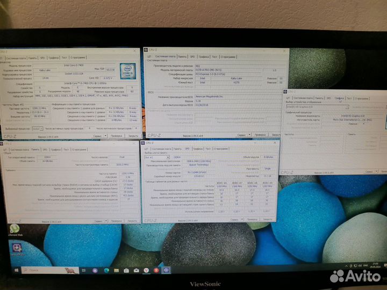Open the Графика tab in the CPU window
Screen dimensions: 387x290
tap(53, 57)
